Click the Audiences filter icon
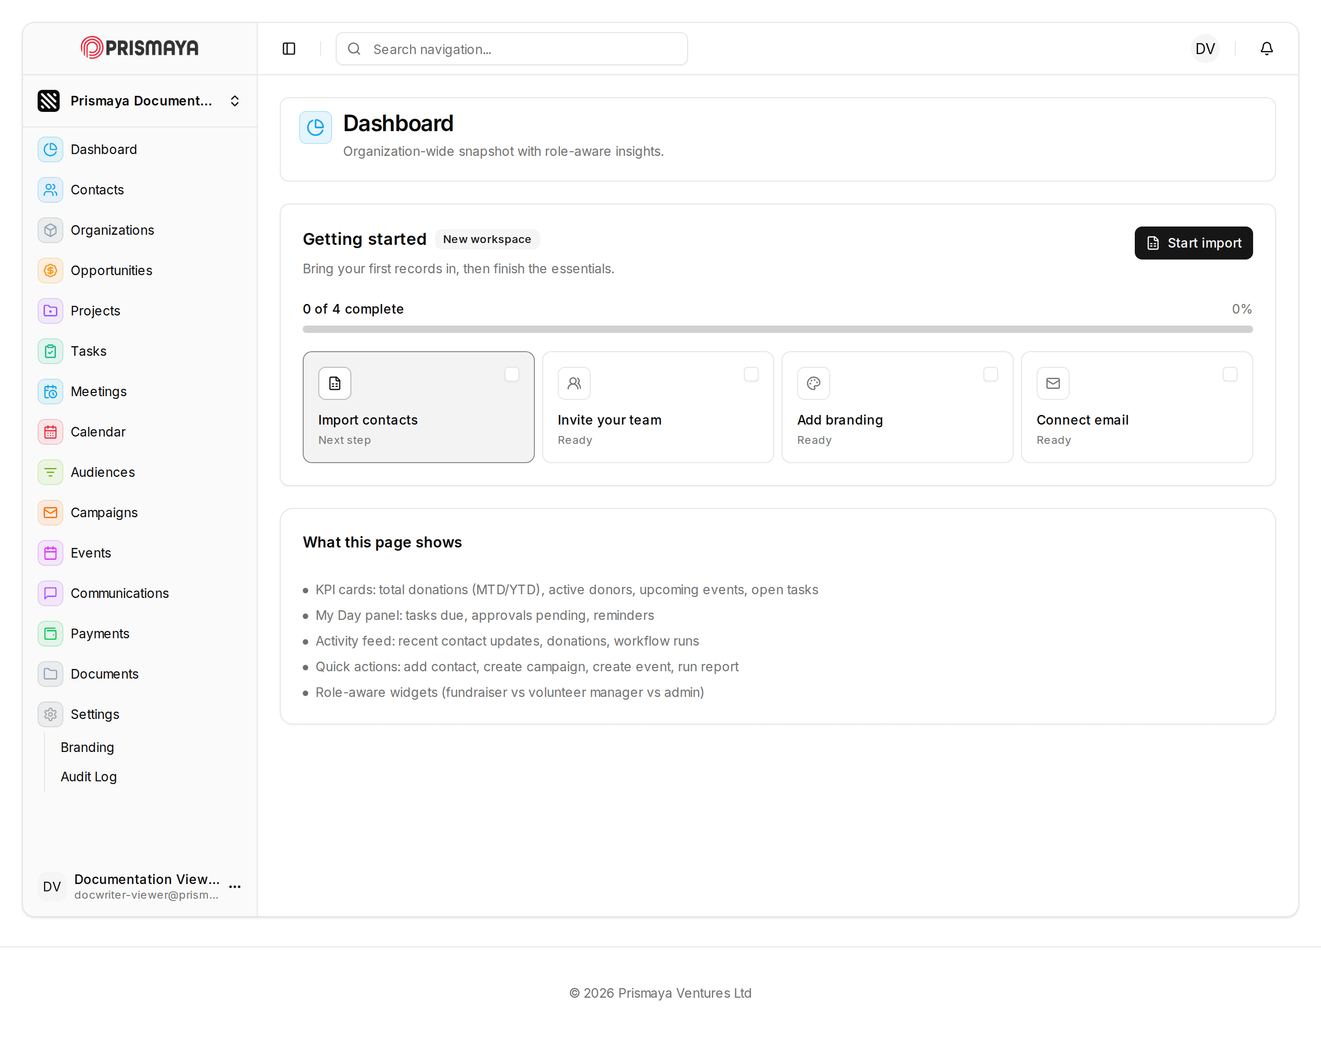 (50, 472)
